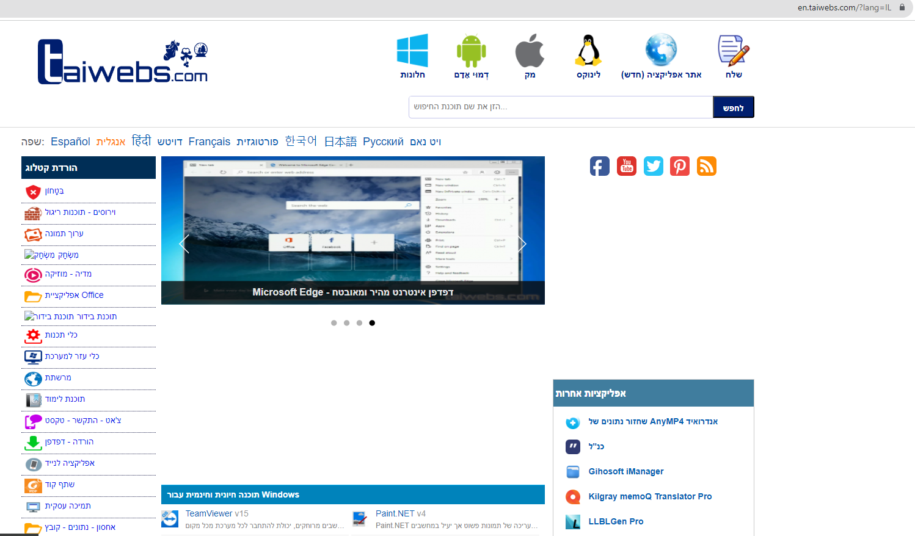The image size is (915, 536).
Task: Click the blue search submit button
Action: (733, 107)
